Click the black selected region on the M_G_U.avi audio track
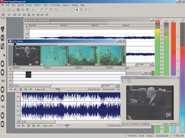Screen dimensions: 185x138 click(x=28, y=75)
